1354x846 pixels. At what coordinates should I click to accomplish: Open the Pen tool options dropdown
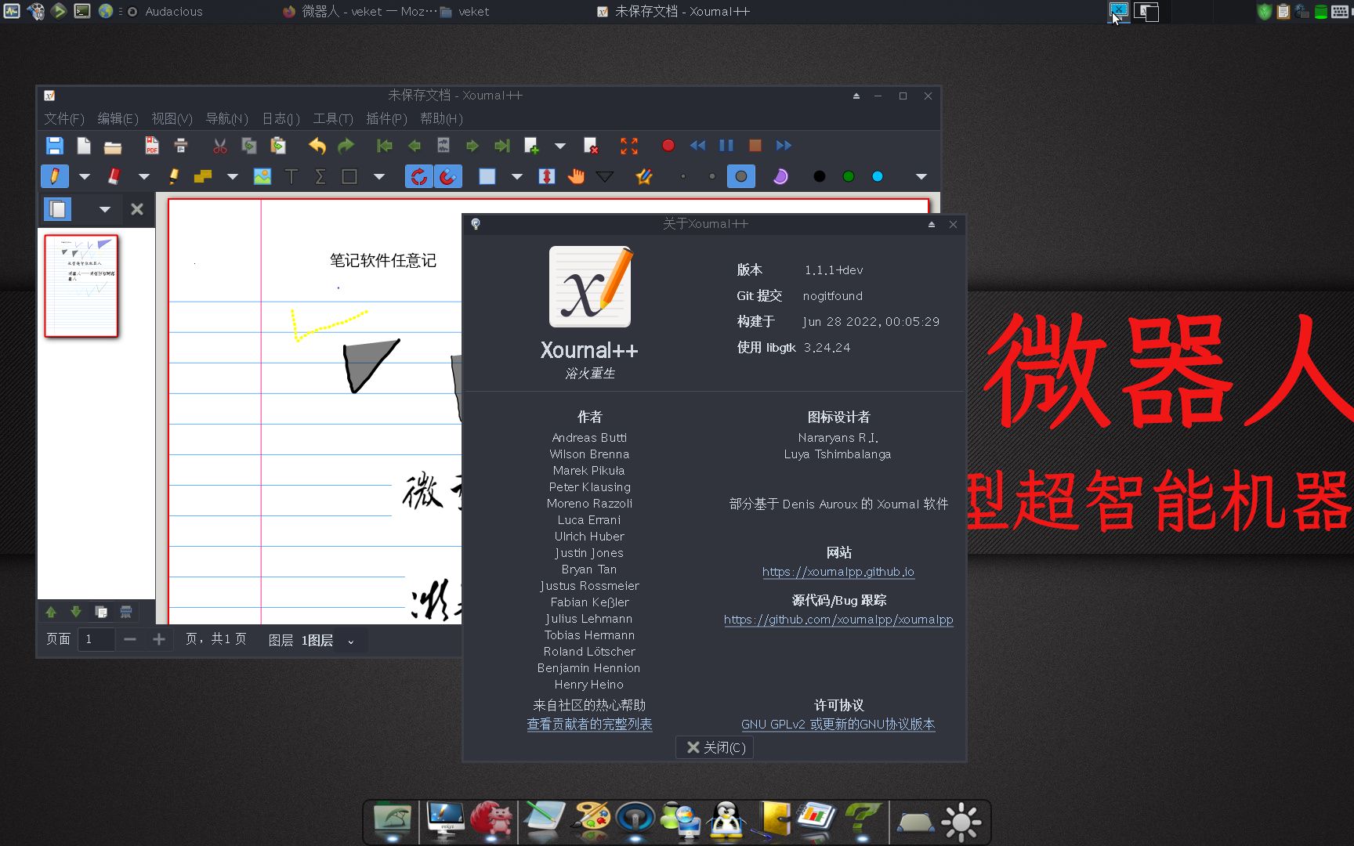pyautogui.click(x=85, y=177)
